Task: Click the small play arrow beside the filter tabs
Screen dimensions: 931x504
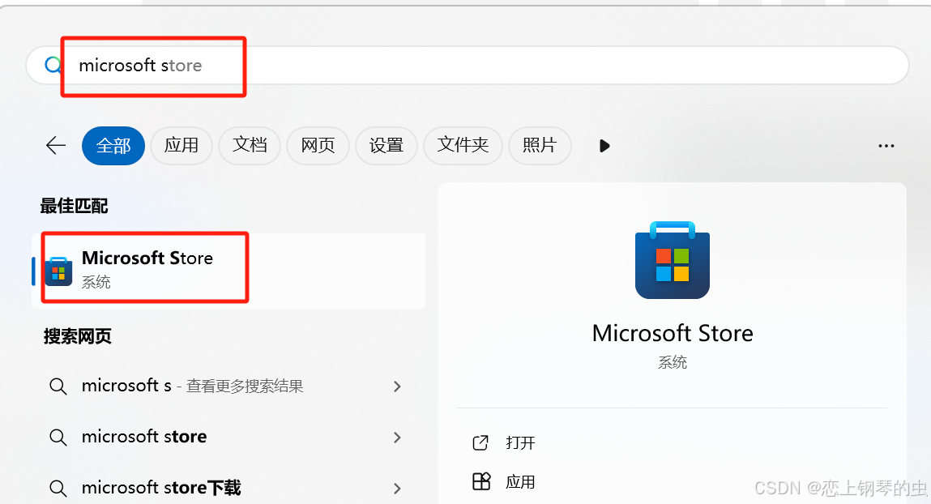Action: coord(604,146)
